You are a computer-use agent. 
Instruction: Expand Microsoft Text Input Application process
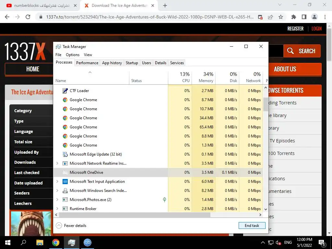(57, 182)
